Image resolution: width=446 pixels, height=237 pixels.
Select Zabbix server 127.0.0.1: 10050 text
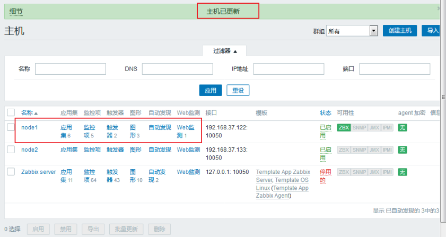click(227, 172)
